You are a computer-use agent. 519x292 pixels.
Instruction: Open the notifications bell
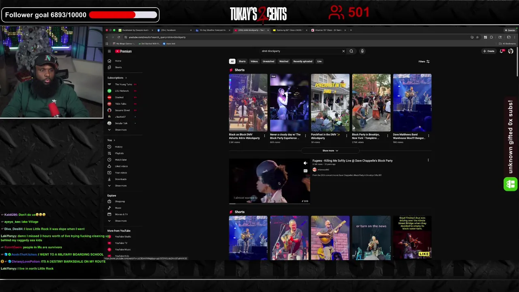coord(502,51)
